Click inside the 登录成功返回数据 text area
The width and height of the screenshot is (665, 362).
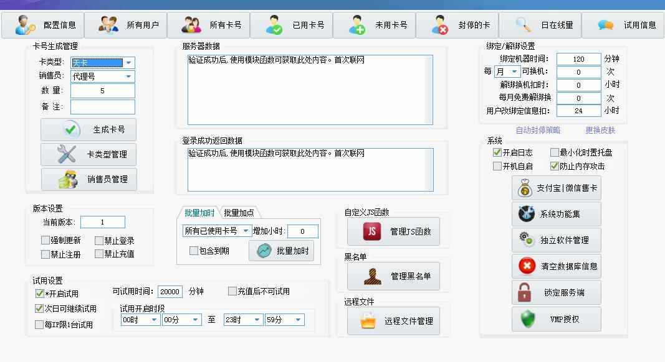click(310, 169)
